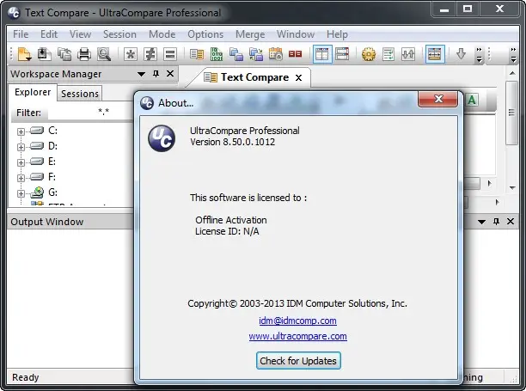
Task: Open Workspace Manager dropdown arrow
Action: point(141,74)
